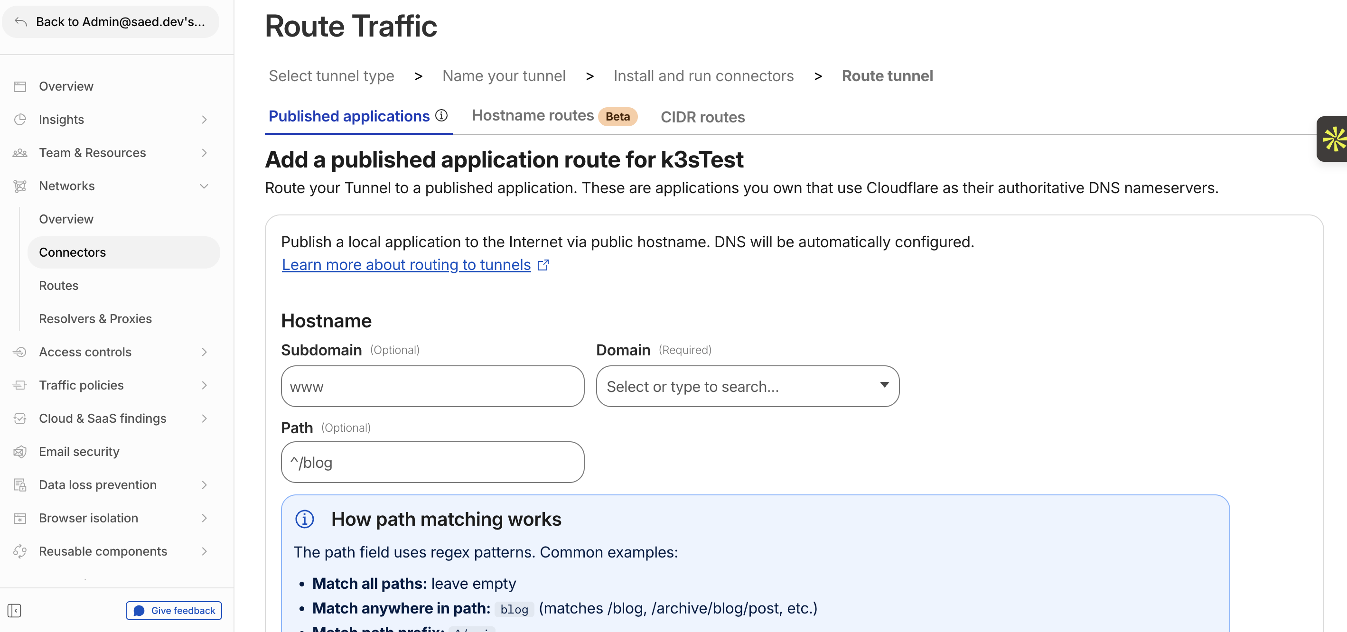
Task: Click the Reusable components icon
Action: pyautogui.click(x=20, y=551)
